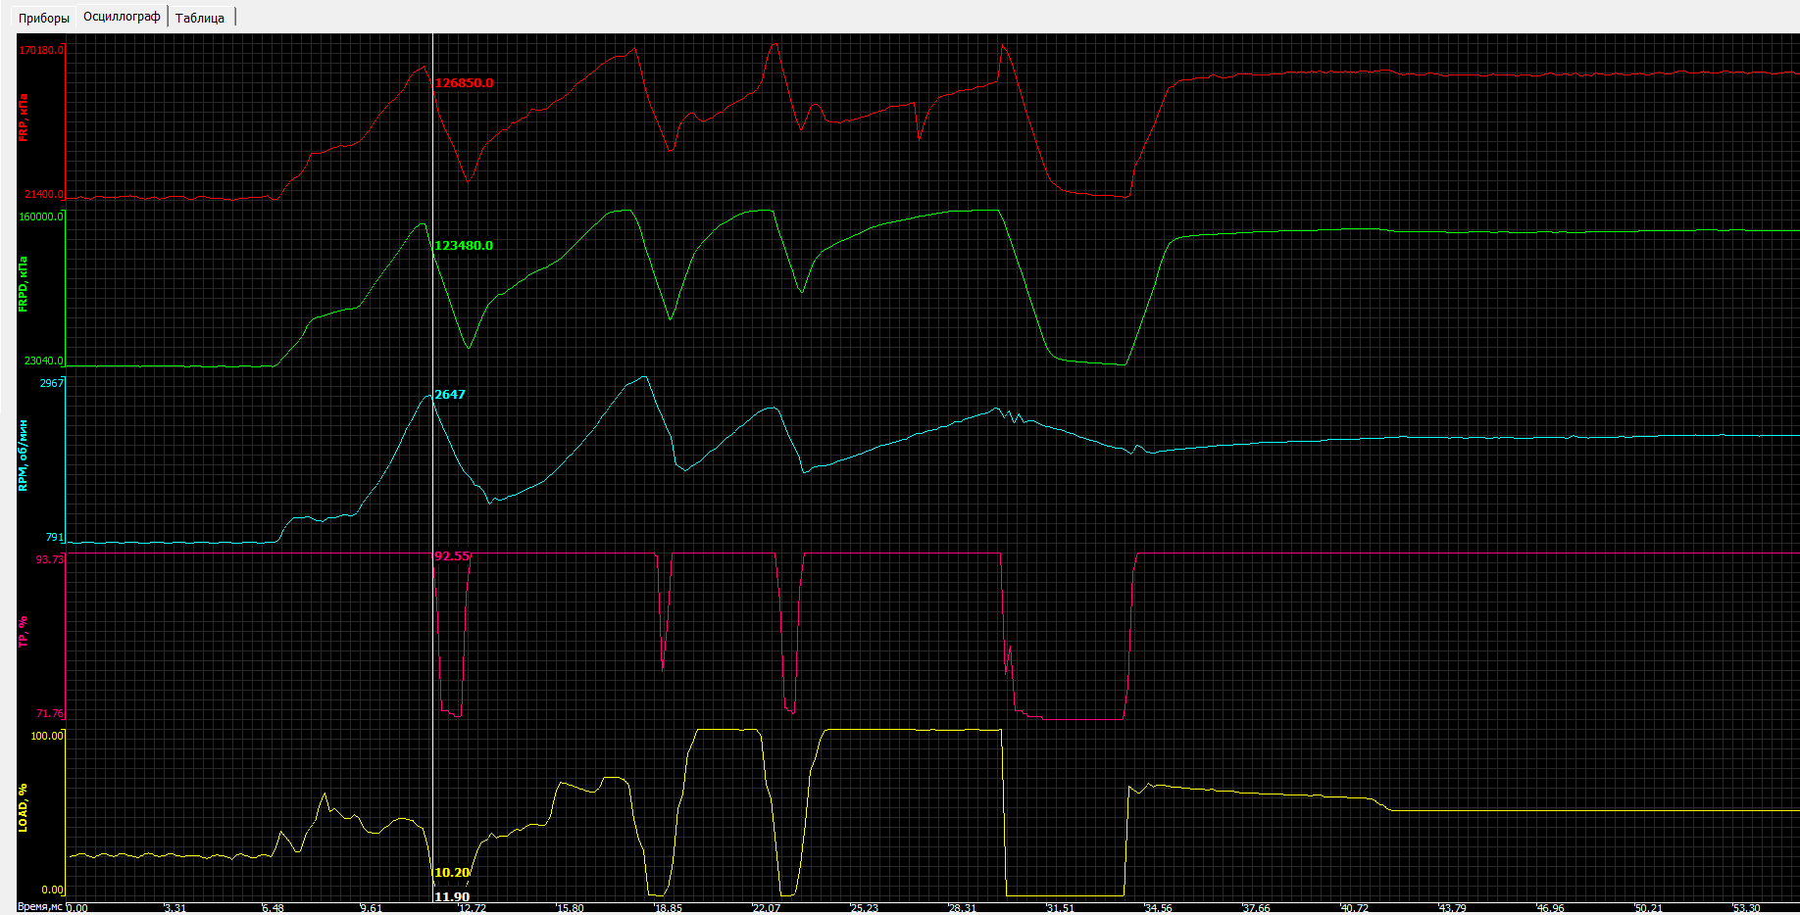The width and height of the screenshot is (1800, 915).
Task: Click the TP maximum scale value 93.73
Action: pyautogui.click(x=50, y=559)
